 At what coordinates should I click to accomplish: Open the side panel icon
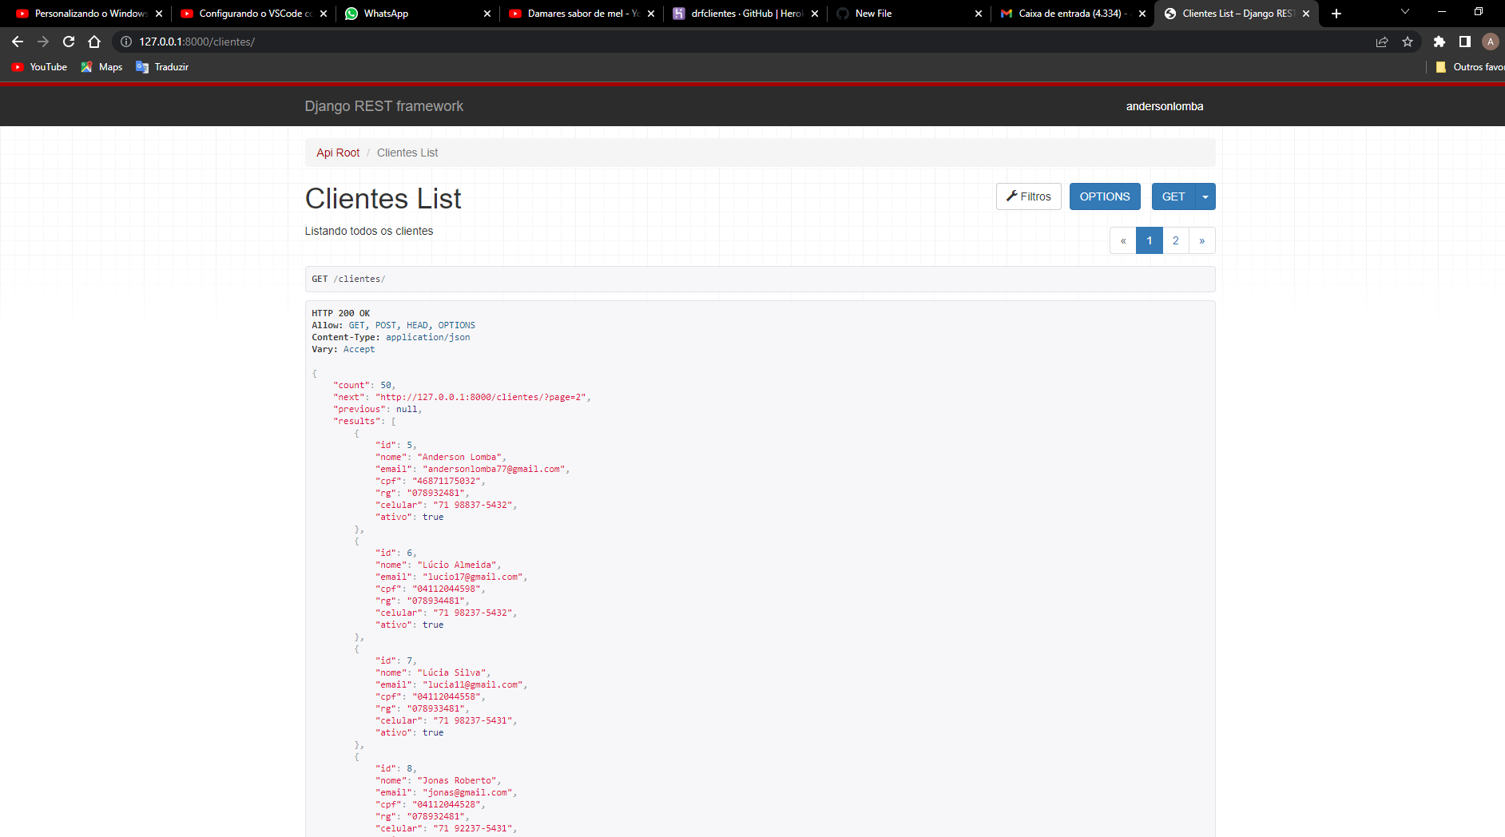click(1464, 42)
